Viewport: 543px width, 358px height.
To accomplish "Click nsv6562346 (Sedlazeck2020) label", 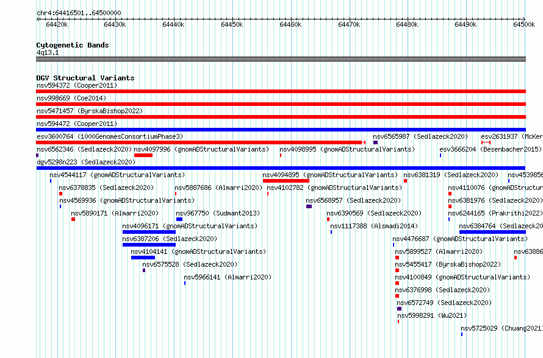I will (x=84, y=149).
